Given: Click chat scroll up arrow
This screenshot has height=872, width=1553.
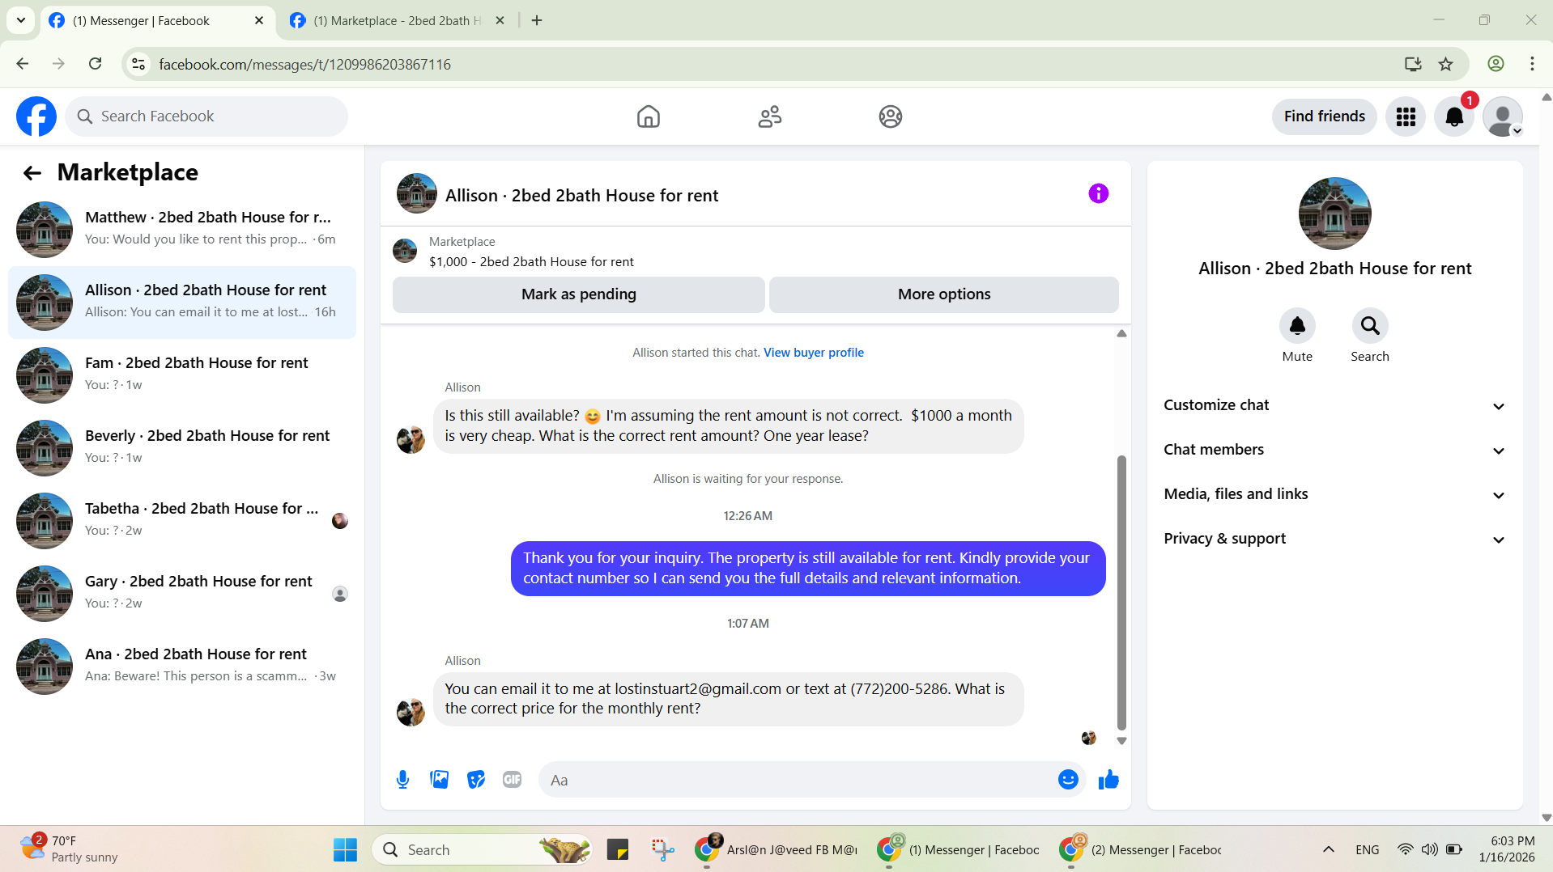Looking at the screenshot, I should click(x=1121, y=333).
